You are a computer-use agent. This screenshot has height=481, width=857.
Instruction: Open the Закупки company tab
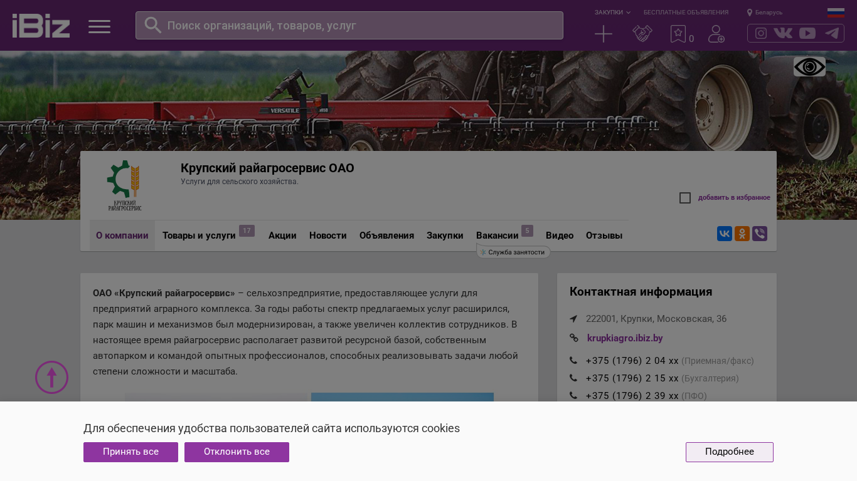click(445, 235)
